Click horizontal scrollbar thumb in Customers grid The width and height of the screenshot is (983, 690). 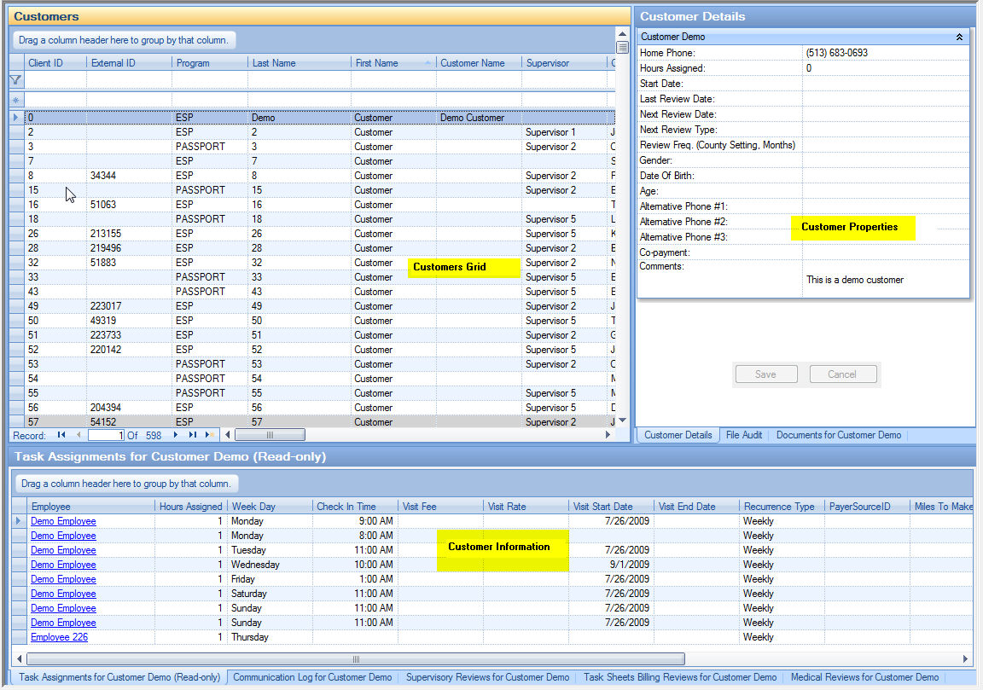270,435
